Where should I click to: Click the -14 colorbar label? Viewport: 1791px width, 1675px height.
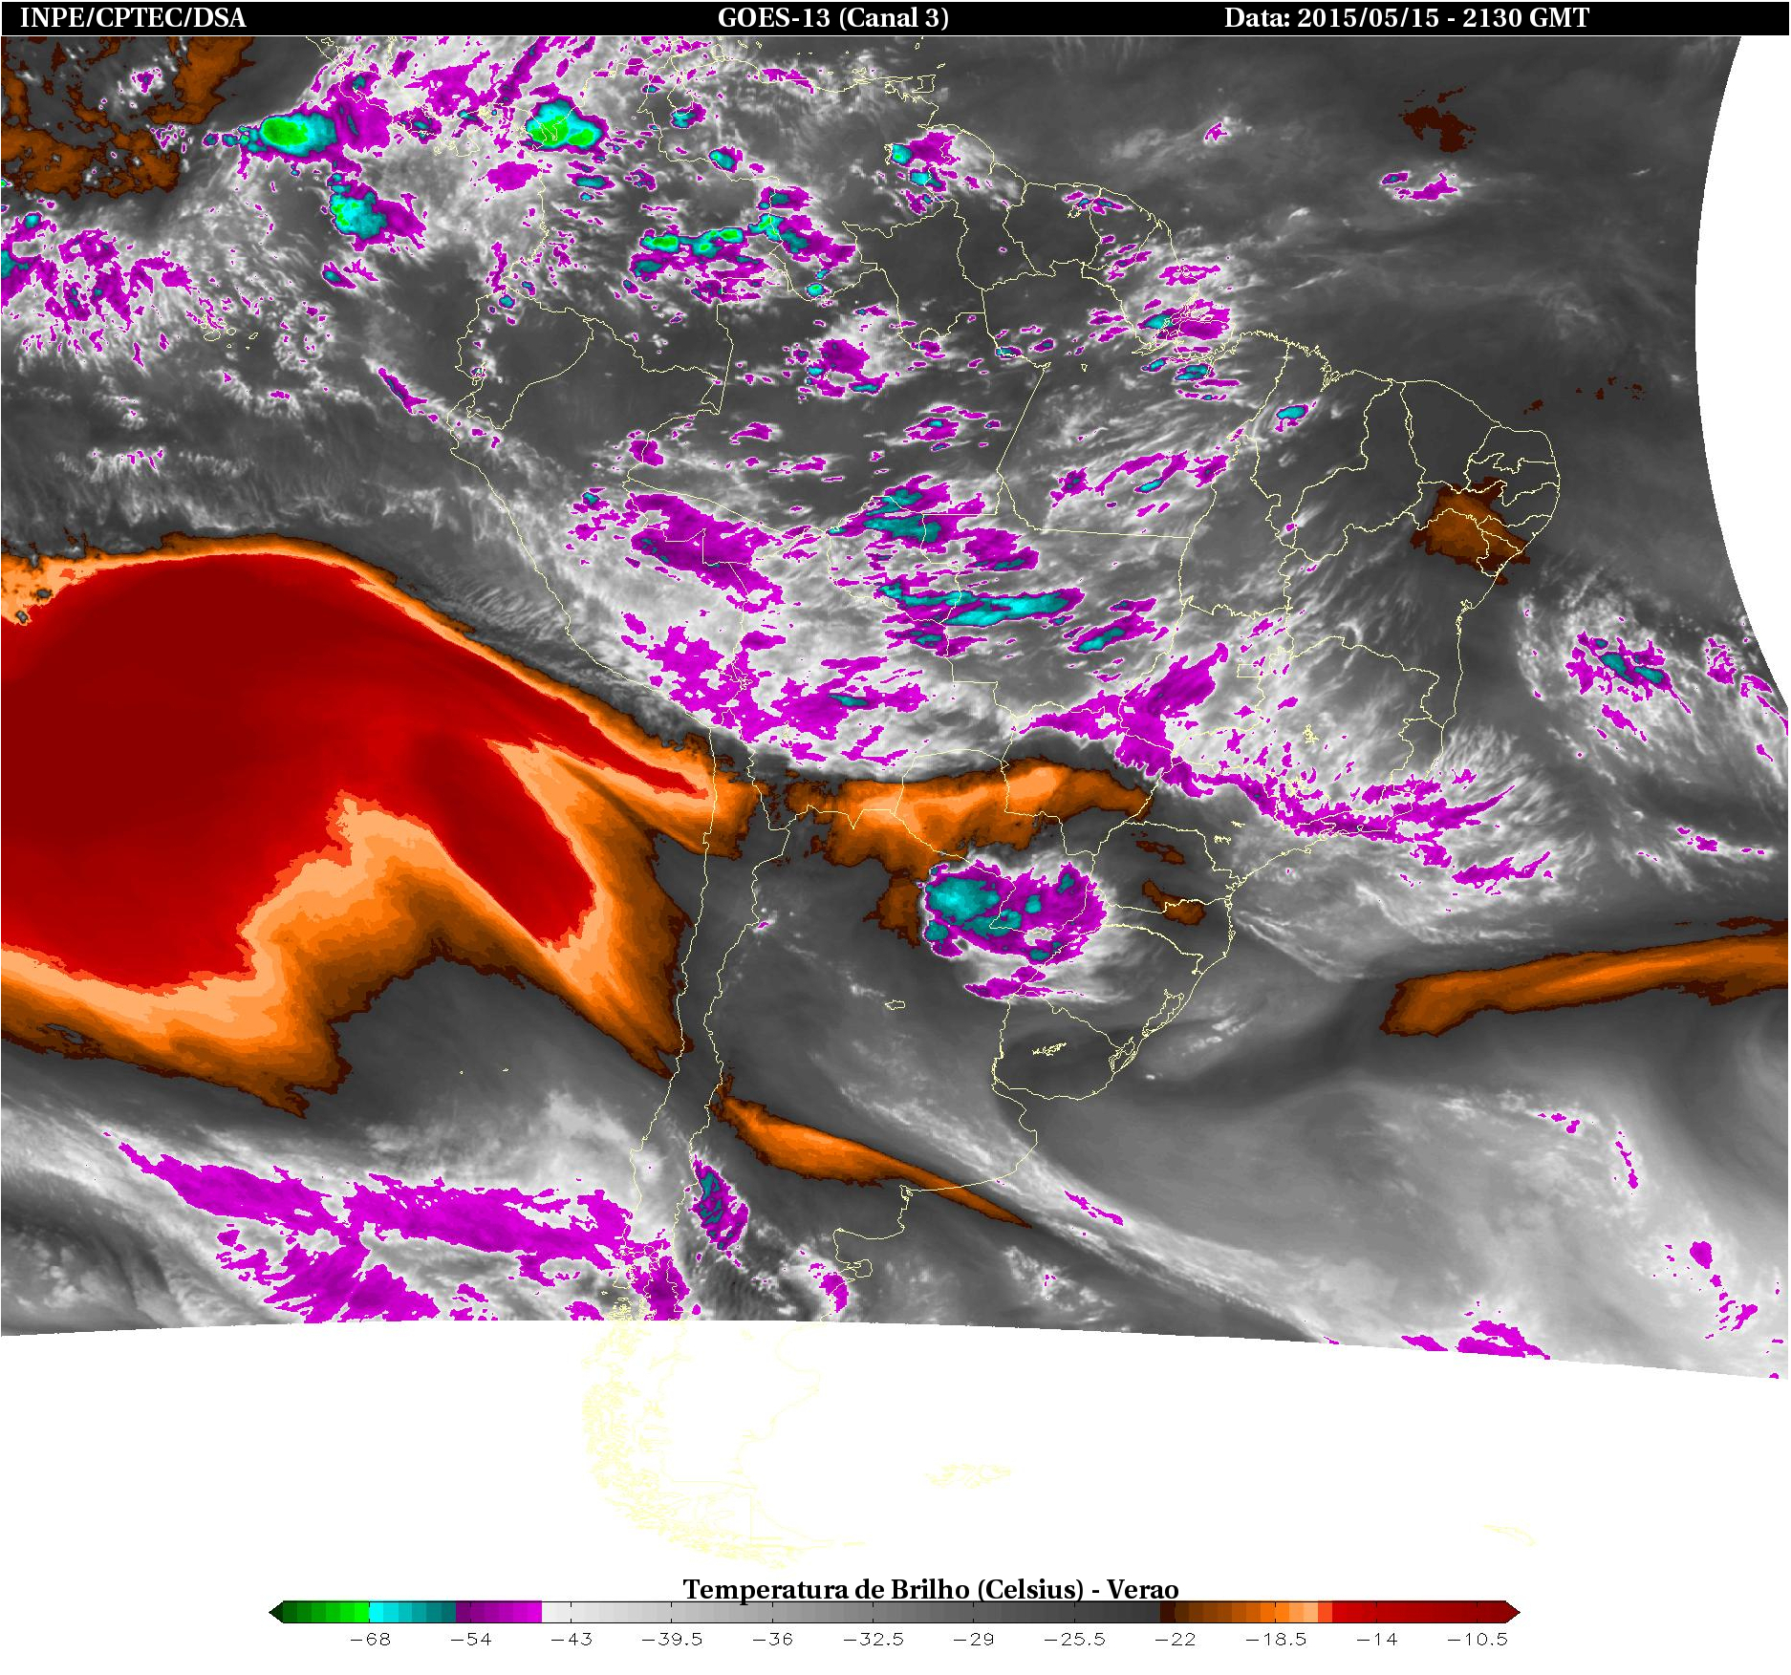(1377, 1640)
